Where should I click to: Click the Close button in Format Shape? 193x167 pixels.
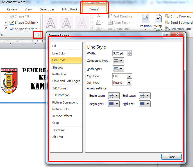[171, 157]
